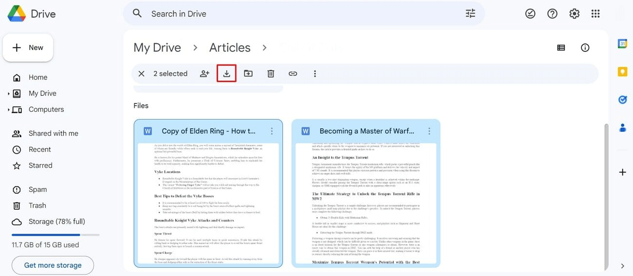Delete selected files with trash icon

pos(271,73)
